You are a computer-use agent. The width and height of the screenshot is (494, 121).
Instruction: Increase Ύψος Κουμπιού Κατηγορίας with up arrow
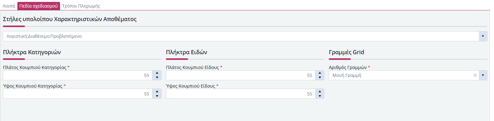click(157, 91)
